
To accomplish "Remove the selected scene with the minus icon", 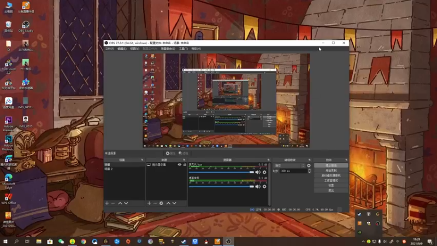I will pyautogui.click(x=113, y=203).
